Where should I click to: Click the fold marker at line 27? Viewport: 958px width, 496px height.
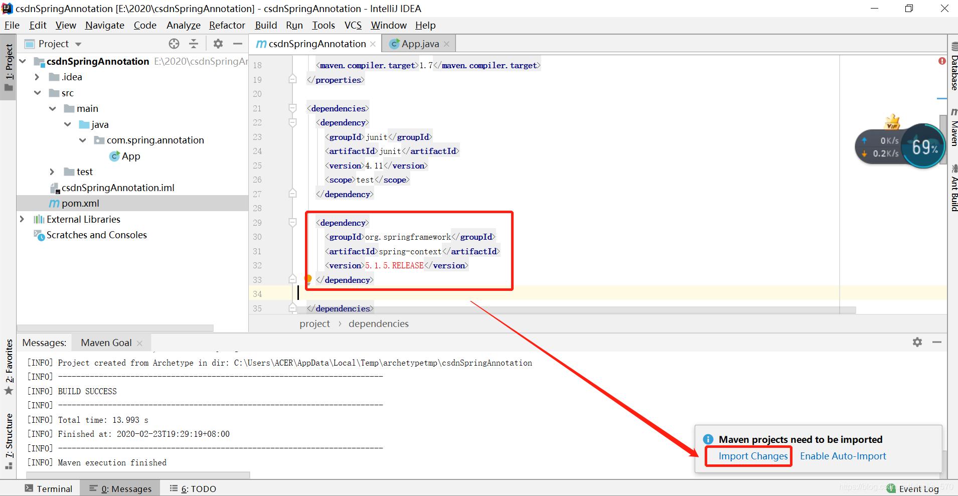pos(292,194)
